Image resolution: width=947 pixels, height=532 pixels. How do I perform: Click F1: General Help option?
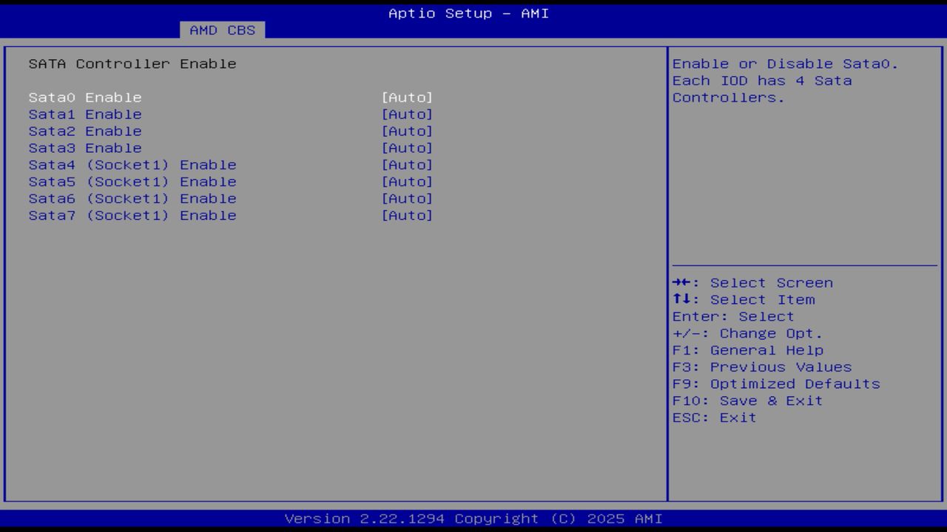pyautogui.click(x=748, y=349)
